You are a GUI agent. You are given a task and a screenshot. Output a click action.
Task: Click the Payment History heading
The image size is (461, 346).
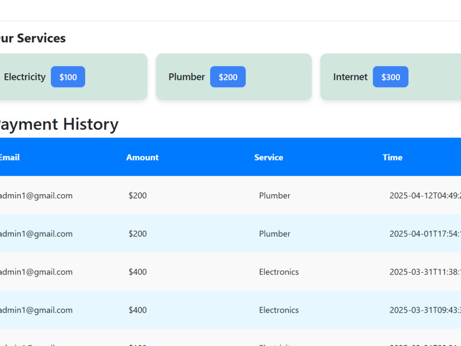point(59,125)
